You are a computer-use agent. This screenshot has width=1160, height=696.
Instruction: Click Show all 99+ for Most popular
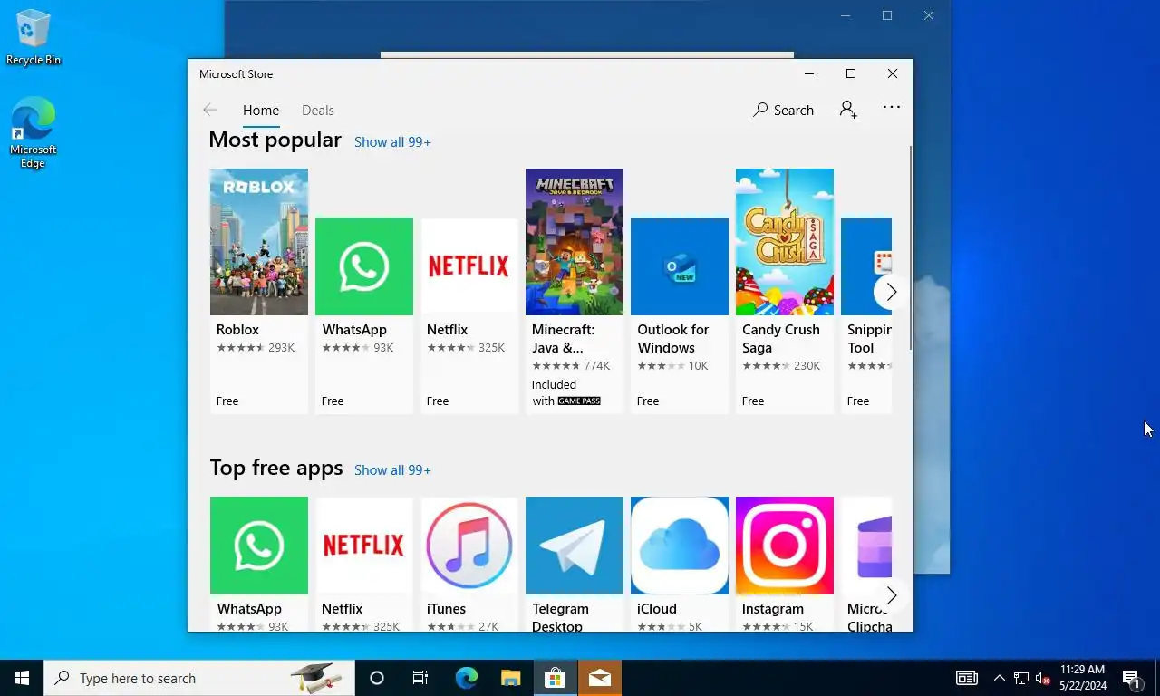tap(392, 142)
